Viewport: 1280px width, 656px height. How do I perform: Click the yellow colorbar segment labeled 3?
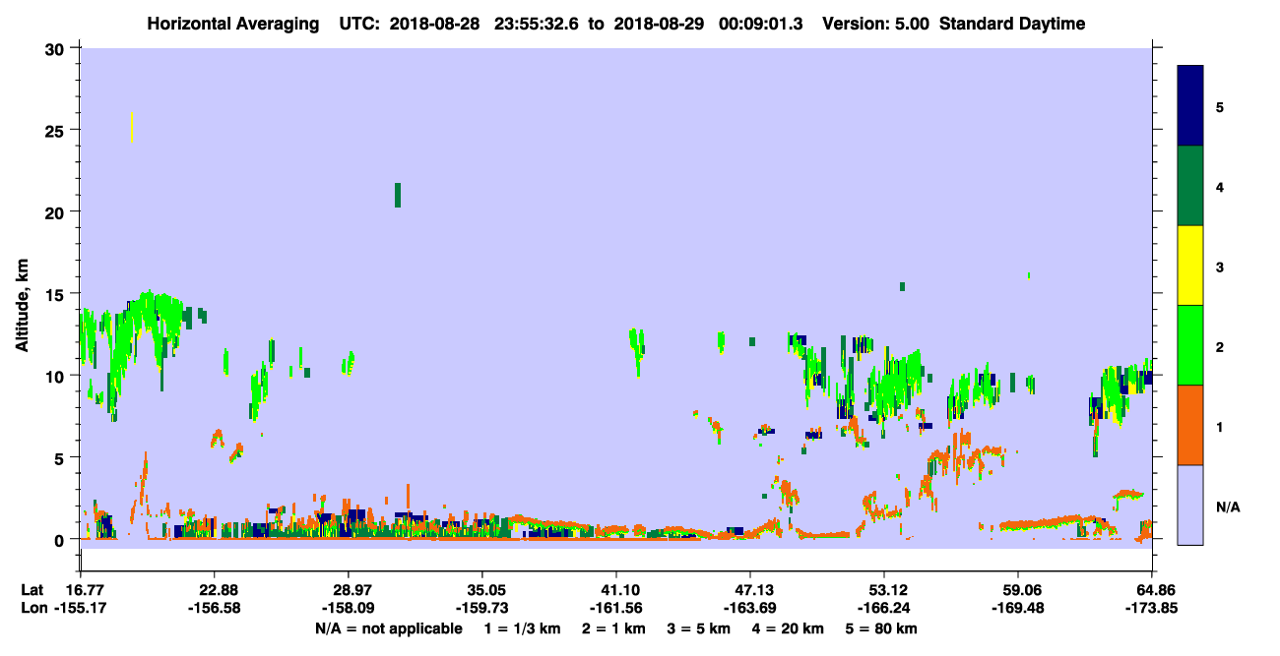(1190, 266)
